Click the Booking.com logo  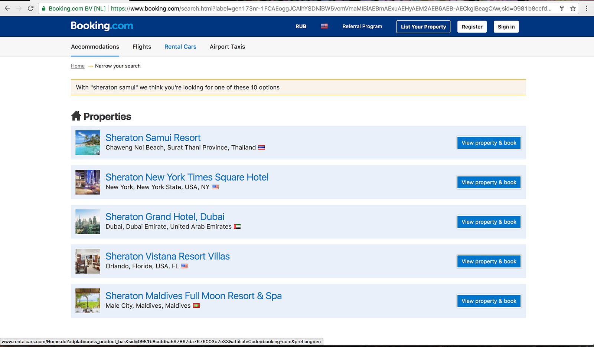coord(102,26)
